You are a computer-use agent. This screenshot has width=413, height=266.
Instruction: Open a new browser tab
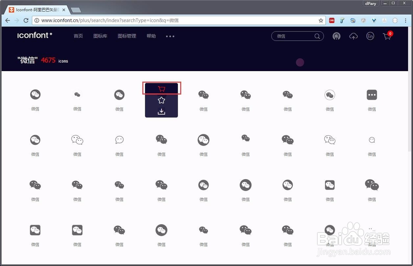(x=76, y=10)
